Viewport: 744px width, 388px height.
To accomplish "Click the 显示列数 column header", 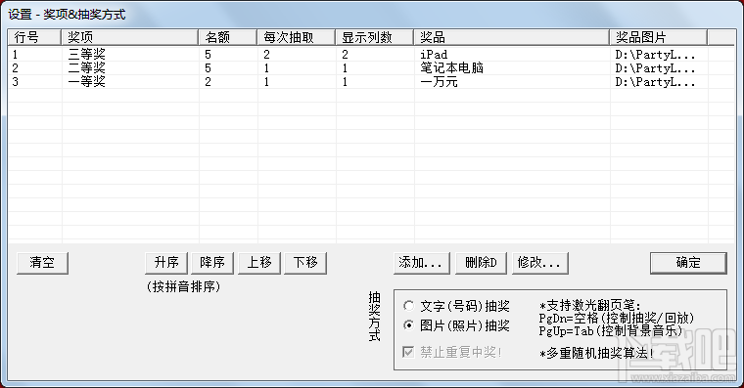I will [x=374, y=37].
